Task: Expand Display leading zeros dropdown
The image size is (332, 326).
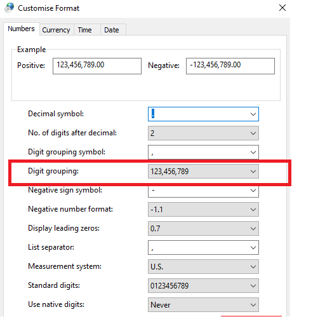Action: pos(203,229)
